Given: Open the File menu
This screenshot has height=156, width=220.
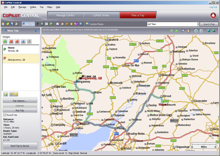Looking at the screenshot, I should pos(6,7).
